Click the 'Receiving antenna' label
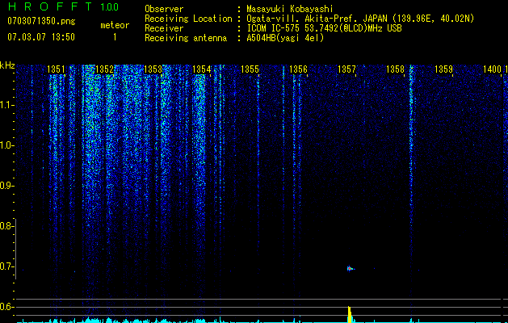 pos(186,38)
